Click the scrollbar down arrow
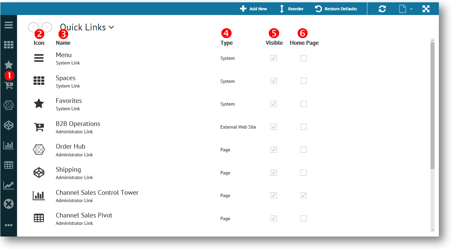The height and width of the screenshot is (249, 452). tap(432, 230)
